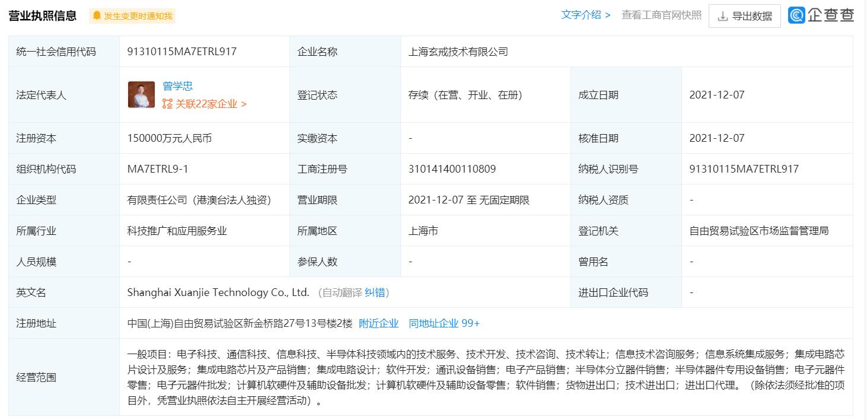Click registered capital 150000万元人民币
The height and width of the screenshot is (420, 867).
click(x=170, y=138)
